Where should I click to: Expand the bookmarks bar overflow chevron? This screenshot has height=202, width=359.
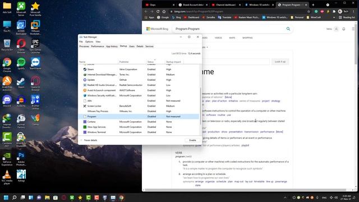(x=334, y=17)
